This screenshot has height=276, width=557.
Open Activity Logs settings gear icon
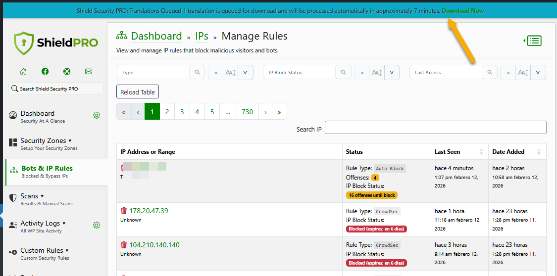96,225
